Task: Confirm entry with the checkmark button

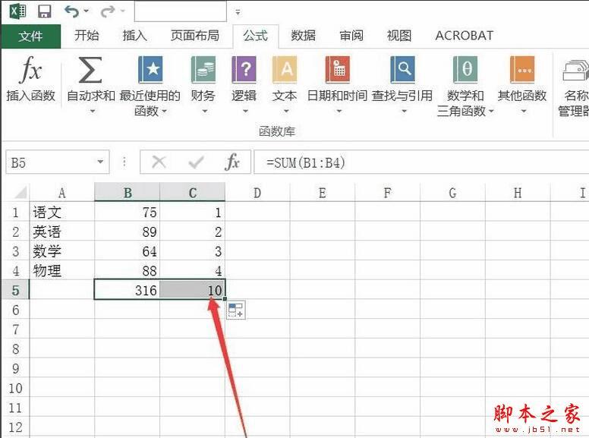Action: [196, 162]
